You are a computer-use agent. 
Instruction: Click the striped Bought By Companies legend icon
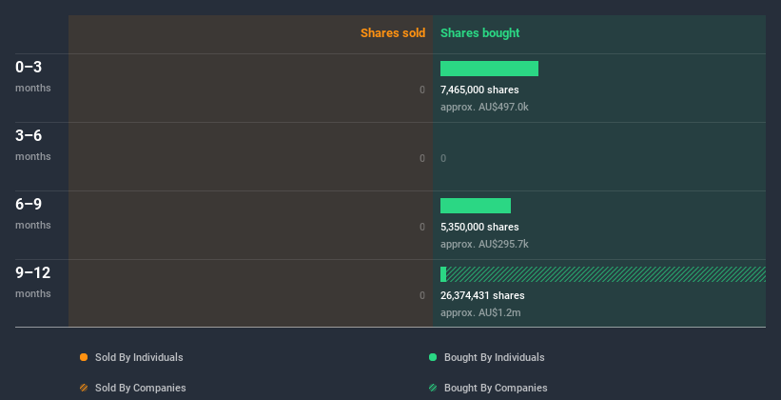coord(433,388)
